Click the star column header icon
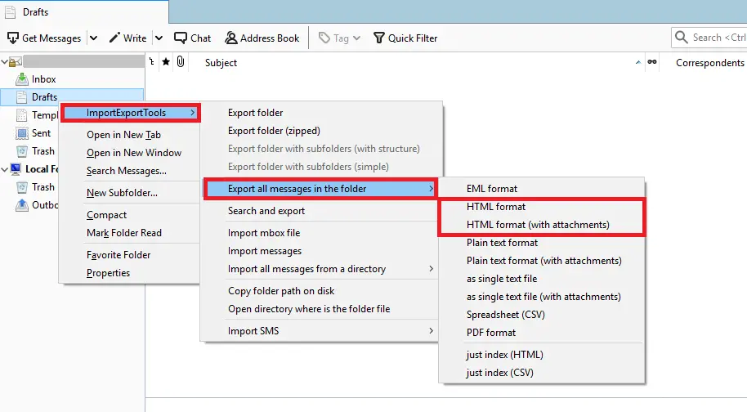The image size is (747, 412). click(x=166, y=62)
